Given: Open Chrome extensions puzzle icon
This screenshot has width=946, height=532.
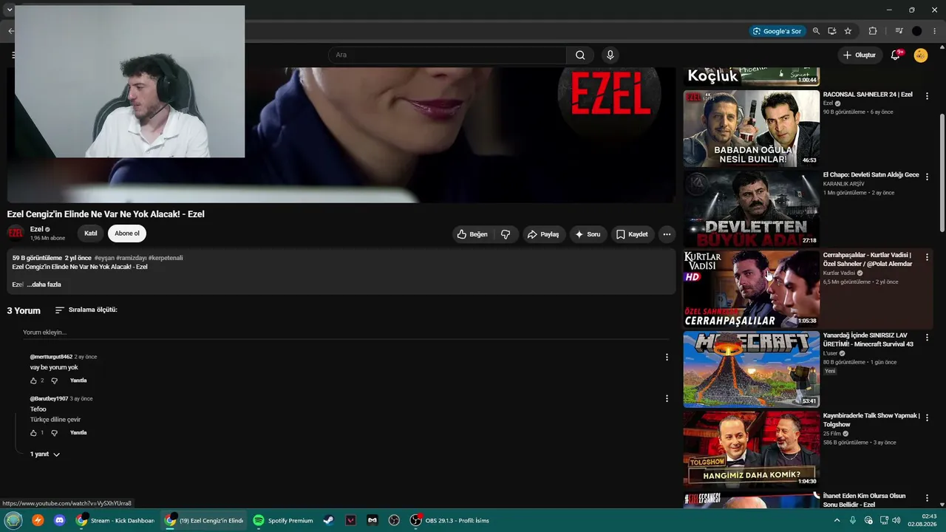Looking at the screenshot, I should [x=873, y=31].
